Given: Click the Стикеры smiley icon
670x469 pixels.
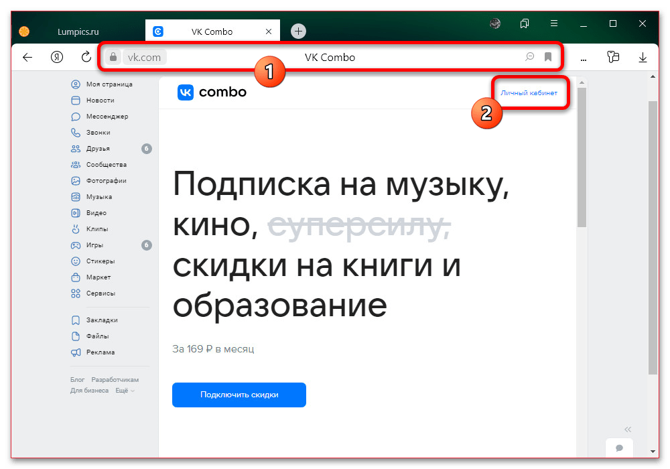Looking at the screenshot, I should coord(76,261).
